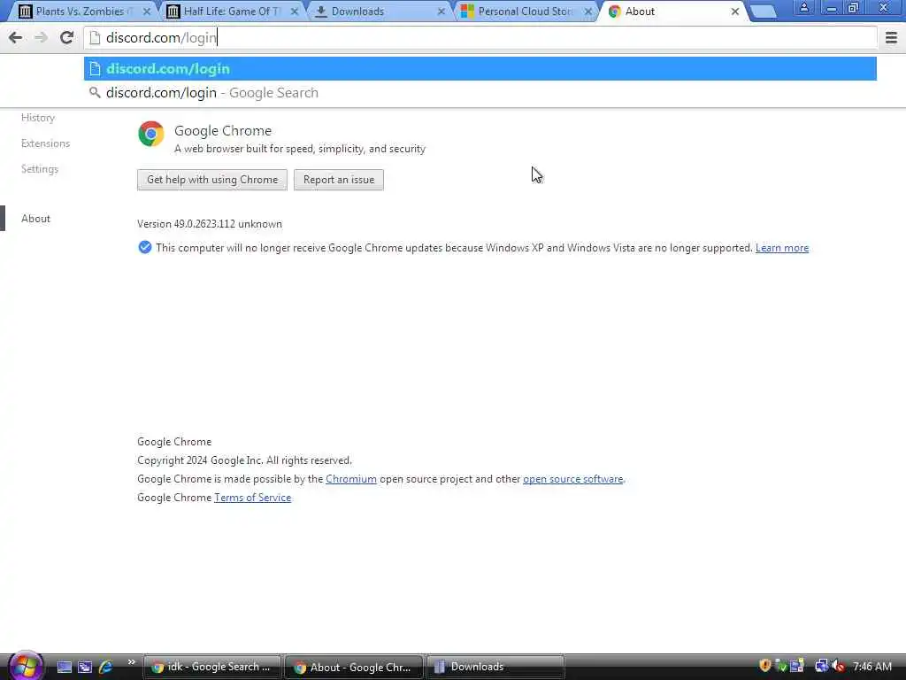The image size is (906, 680).
Task: Open the Learn more link
Action: coord(782,248)
